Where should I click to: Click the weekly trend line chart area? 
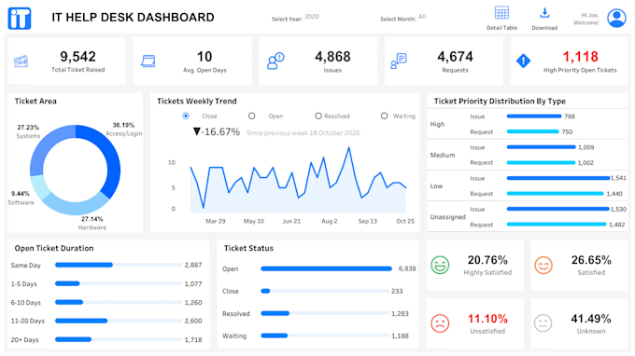click(298, 180)
